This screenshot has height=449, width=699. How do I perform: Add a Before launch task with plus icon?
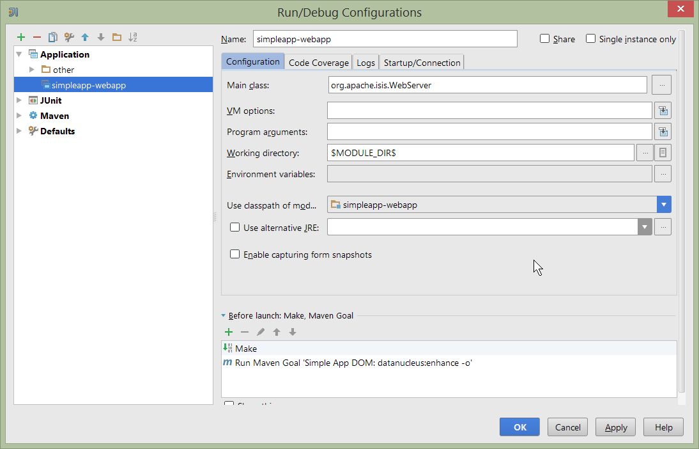click(x=229, y=332)
